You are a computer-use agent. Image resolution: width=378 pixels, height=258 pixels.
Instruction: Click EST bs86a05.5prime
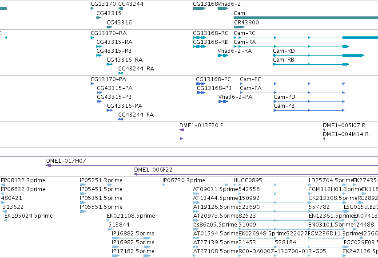pyautogui.click(x=215, y=225)
